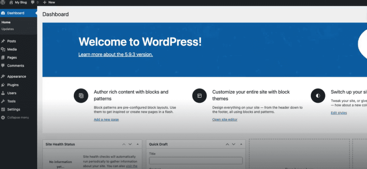
Task: Click the Site Health Status heading
Action: [x=60, y=144]
